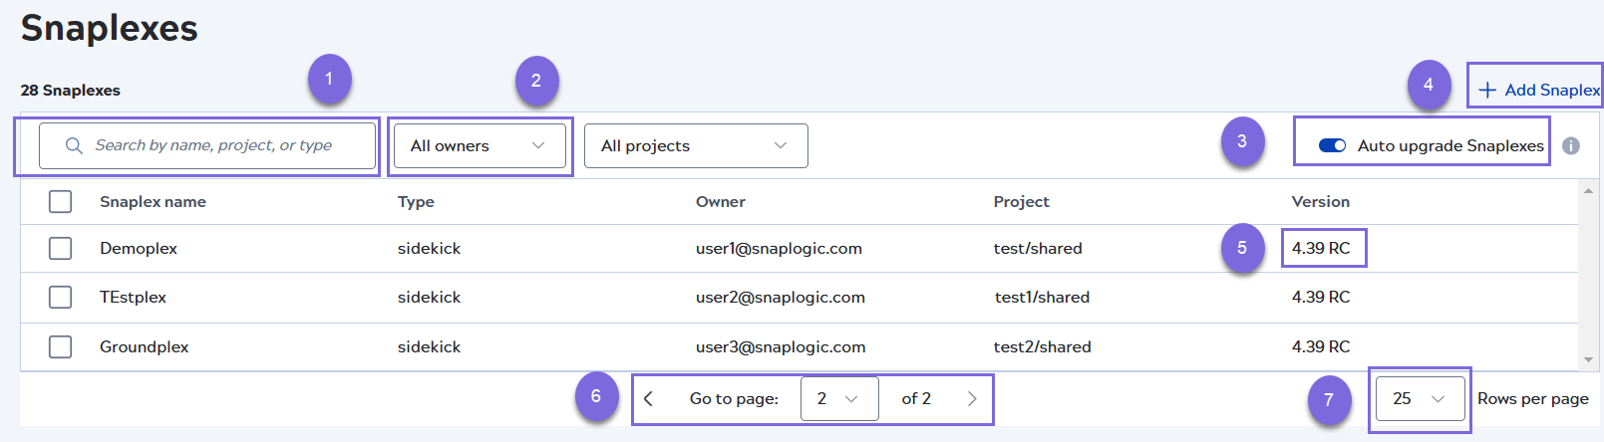Toggle the Auto upgrade Snaplexes switch

click(x=1332, y=146)
